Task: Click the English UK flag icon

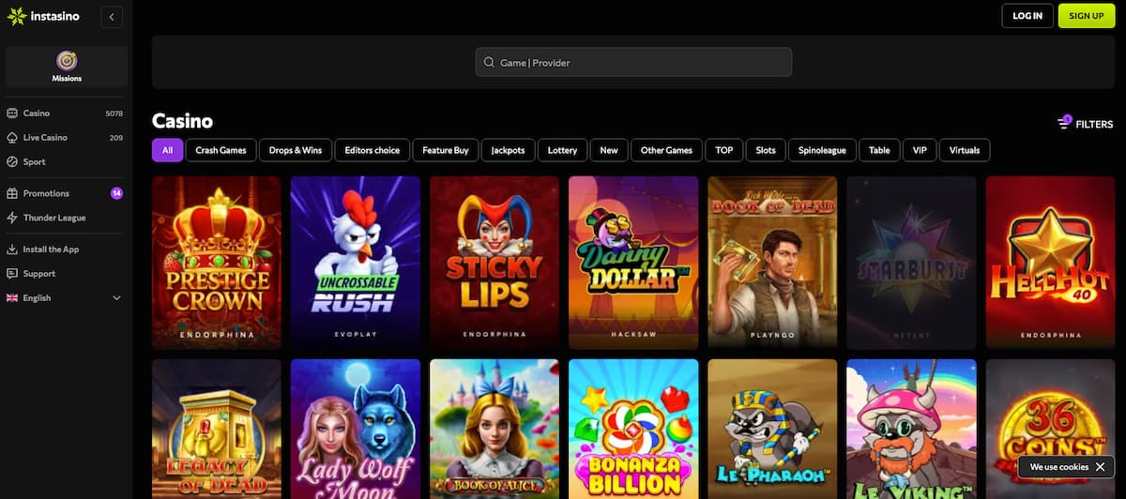Action: [x=12, y=298]
